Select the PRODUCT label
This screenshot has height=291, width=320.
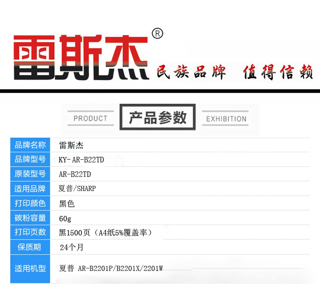90,118
